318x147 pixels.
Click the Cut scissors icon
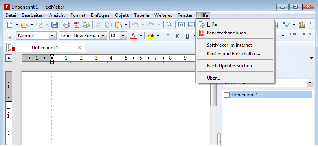pyautogui.click(x=98, y=25)
